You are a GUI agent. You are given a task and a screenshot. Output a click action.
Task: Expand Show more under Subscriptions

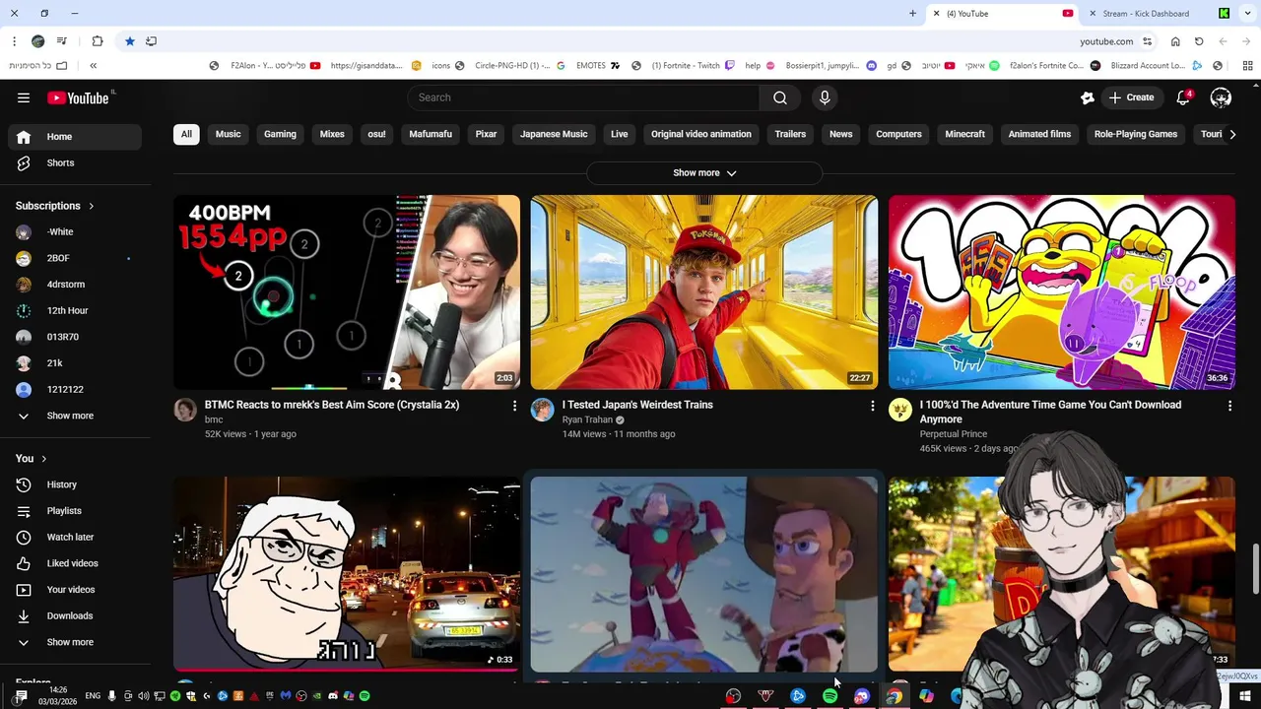(x=74, y=416)
